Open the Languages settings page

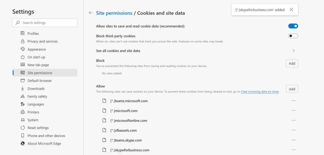coord(36,104)
